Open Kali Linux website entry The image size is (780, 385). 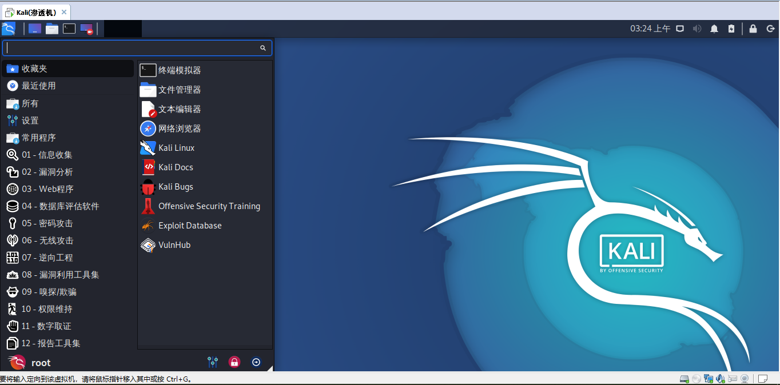pyautogui.click(x=205, y=148)
